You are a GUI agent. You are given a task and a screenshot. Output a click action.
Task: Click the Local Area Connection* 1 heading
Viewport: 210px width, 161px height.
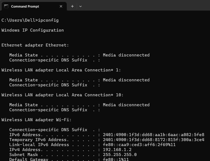(x=61, y=70)
